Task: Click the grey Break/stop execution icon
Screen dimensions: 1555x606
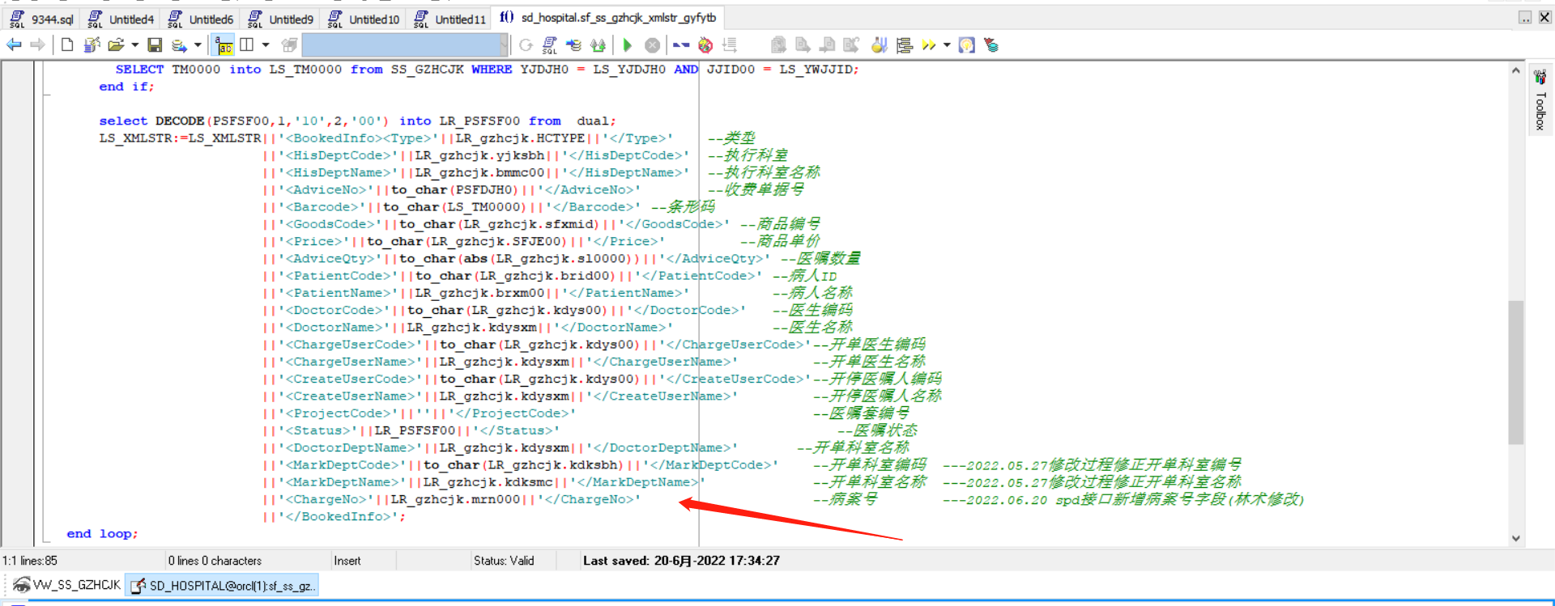Action: tap(652, 45)
